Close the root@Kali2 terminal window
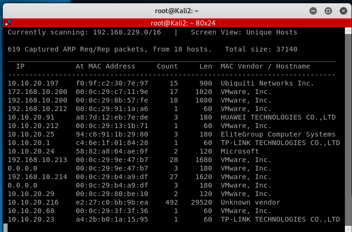Screen dimensions: 352x232 coord(343,11)
